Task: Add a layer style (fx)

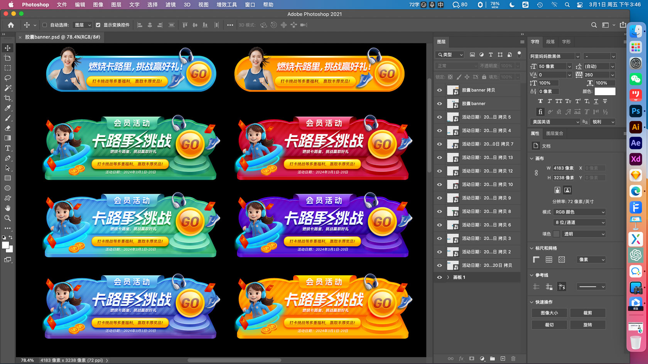Action: click(461, 359)
